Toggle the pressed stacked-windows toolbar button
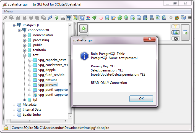195x133 pixels. (x=82, y=18)
